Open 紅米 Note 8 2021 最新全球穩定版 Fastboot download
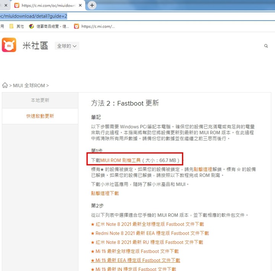 click(x=147, y=224)
